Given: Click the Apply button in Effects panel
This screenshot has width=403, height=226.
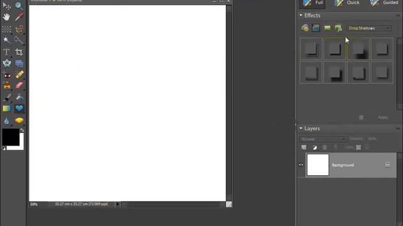Looking at the screenshot, I should coord(383,117).
